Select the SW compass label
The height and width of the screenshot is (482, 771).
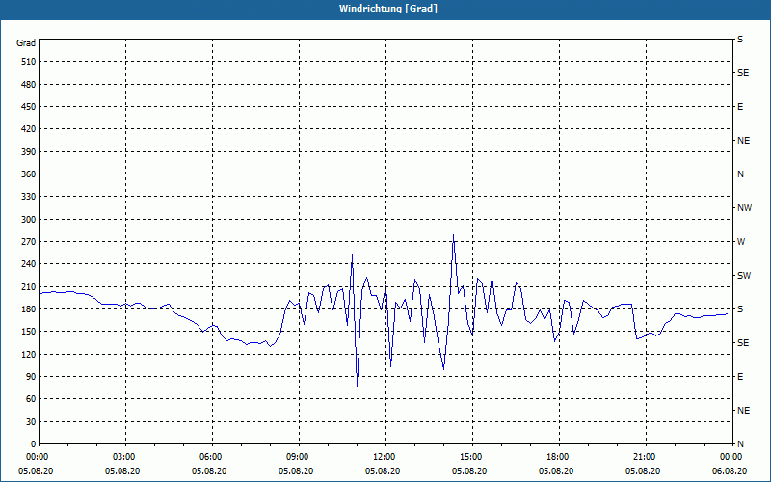pos(744,276)
